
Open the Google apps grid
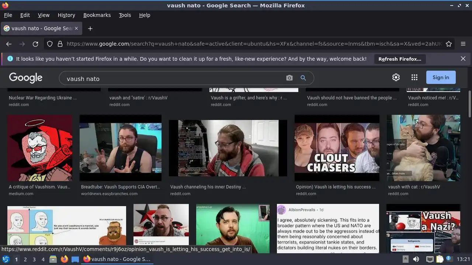[414, 77]
